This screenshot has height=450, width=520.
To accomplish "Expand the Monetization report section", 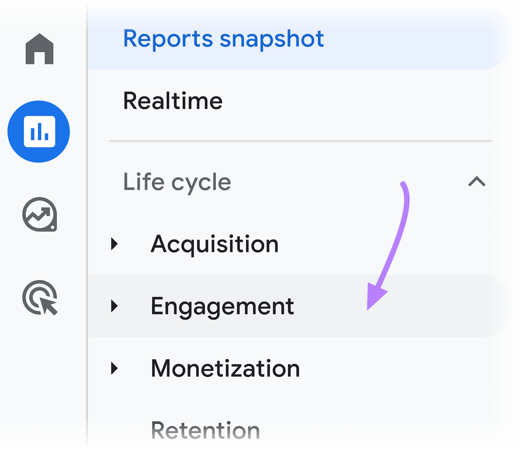I will (x=114, y=368).
